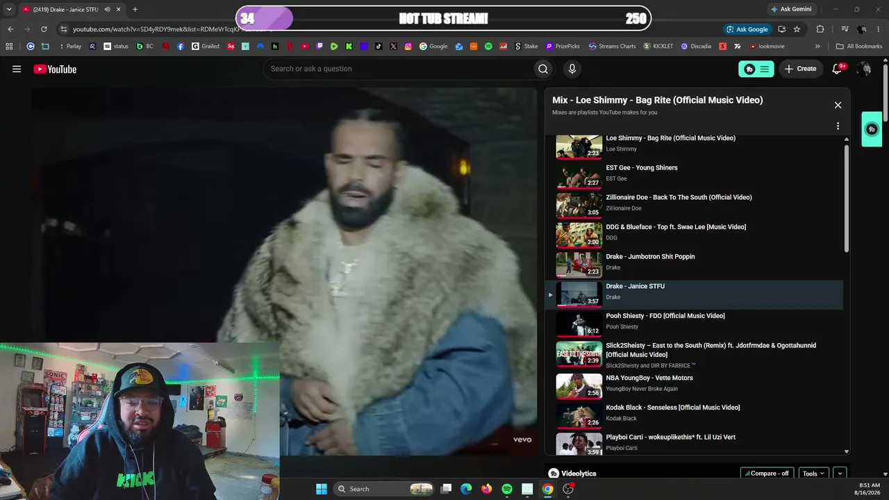Viewport: 889px width, 500px height.
Task: View site information icon in address bar
Action: (x=63, y=29)
